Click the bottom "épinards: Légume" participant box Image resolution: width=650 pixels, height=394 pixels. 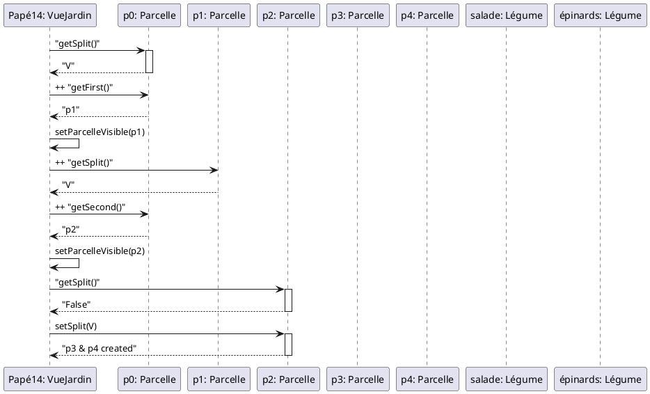600,379
